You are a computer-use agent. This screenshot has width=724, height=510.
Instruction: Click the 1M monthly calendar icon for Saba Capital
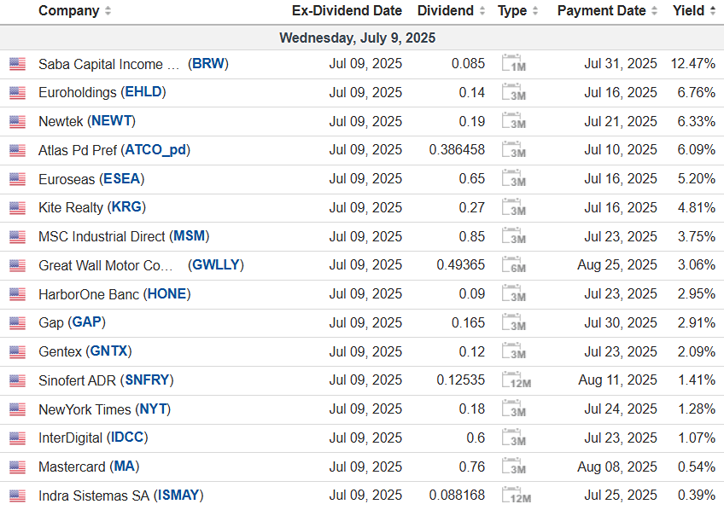(513, 63)
